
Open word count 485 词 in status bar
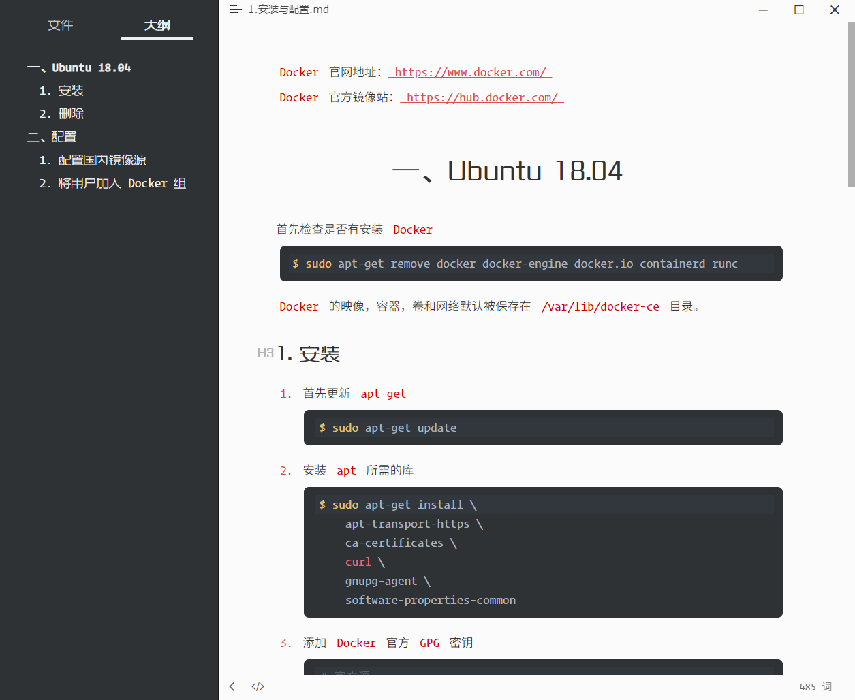pyautogui.click(x=815, y=687)
